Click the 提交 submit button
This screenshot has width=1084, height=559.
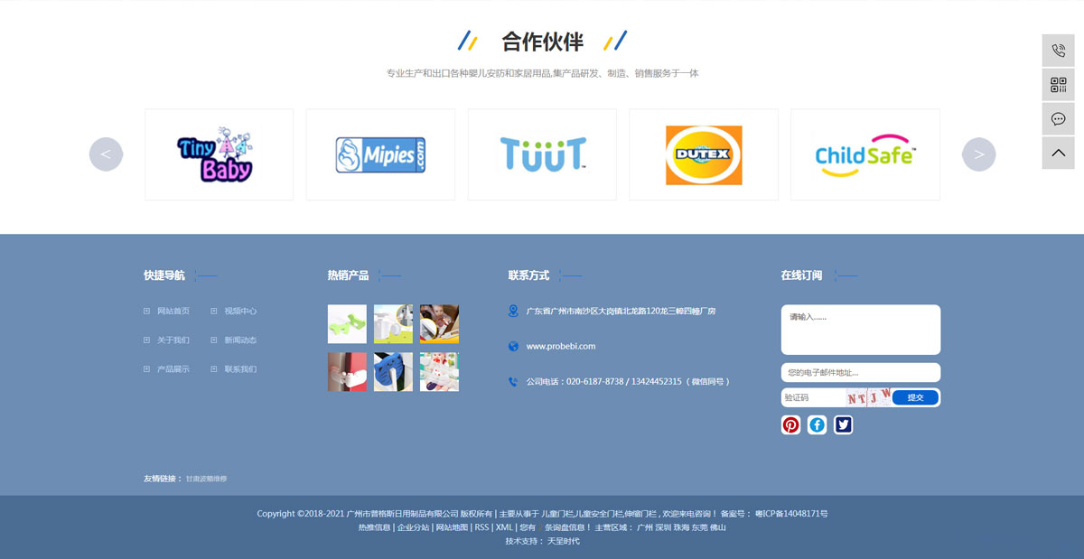(x=915, y=397)
